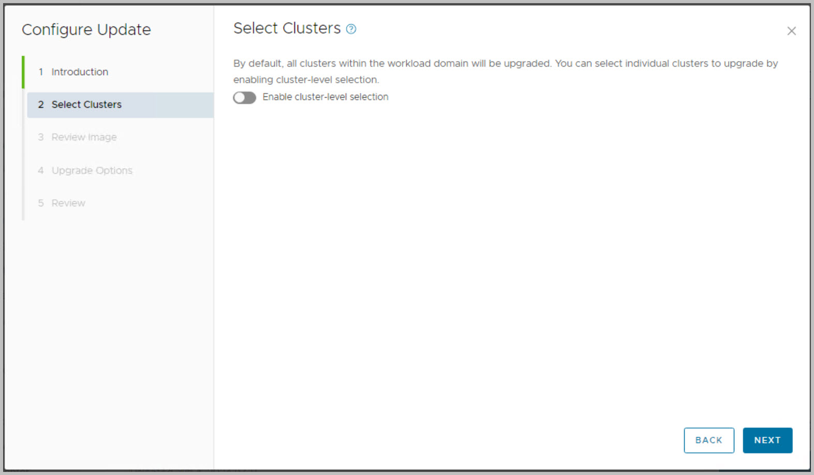Screen dimensions: 814x475
Task: Open the help icon beside Select Clusters
Action: 351,29
